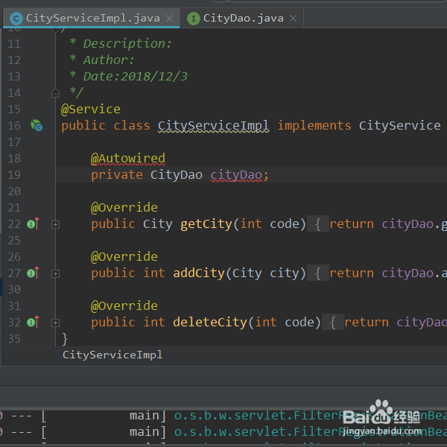Click the @Override annotation above addCity
This screenshot has height=447, width=447.
(124, 257)
